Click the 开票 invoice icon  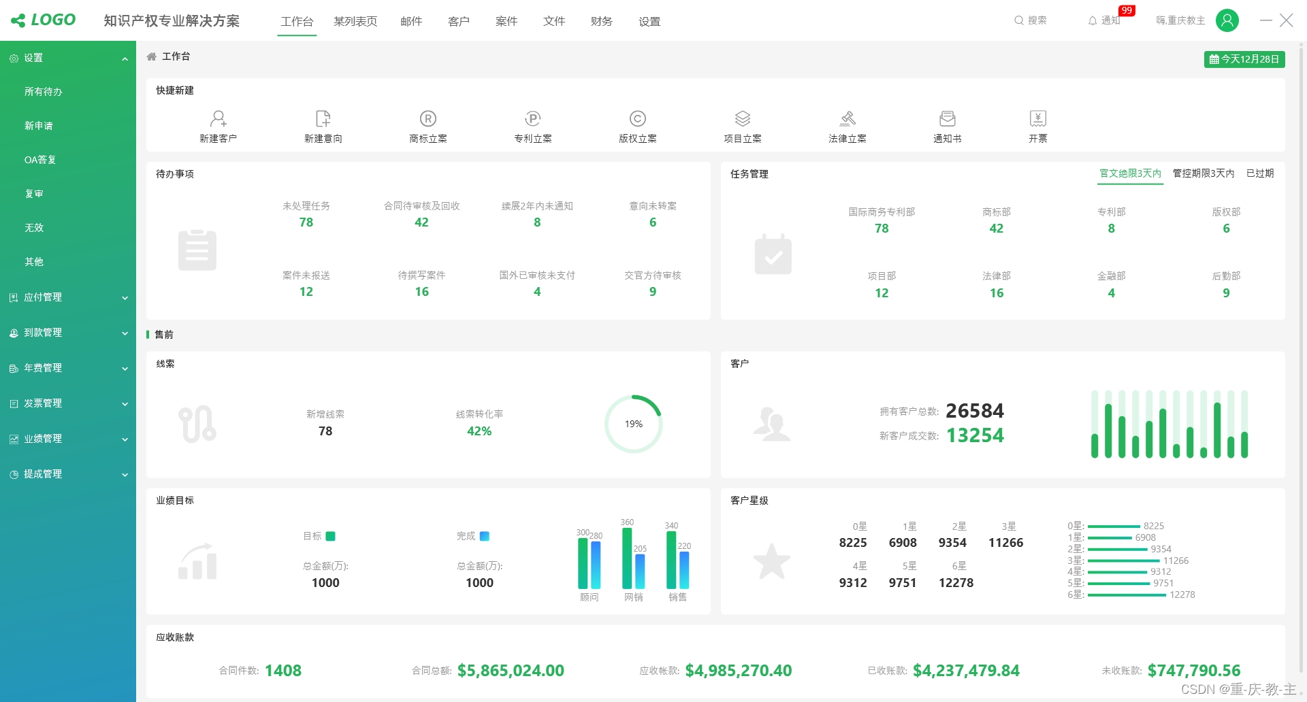[x=1037, y=118]
